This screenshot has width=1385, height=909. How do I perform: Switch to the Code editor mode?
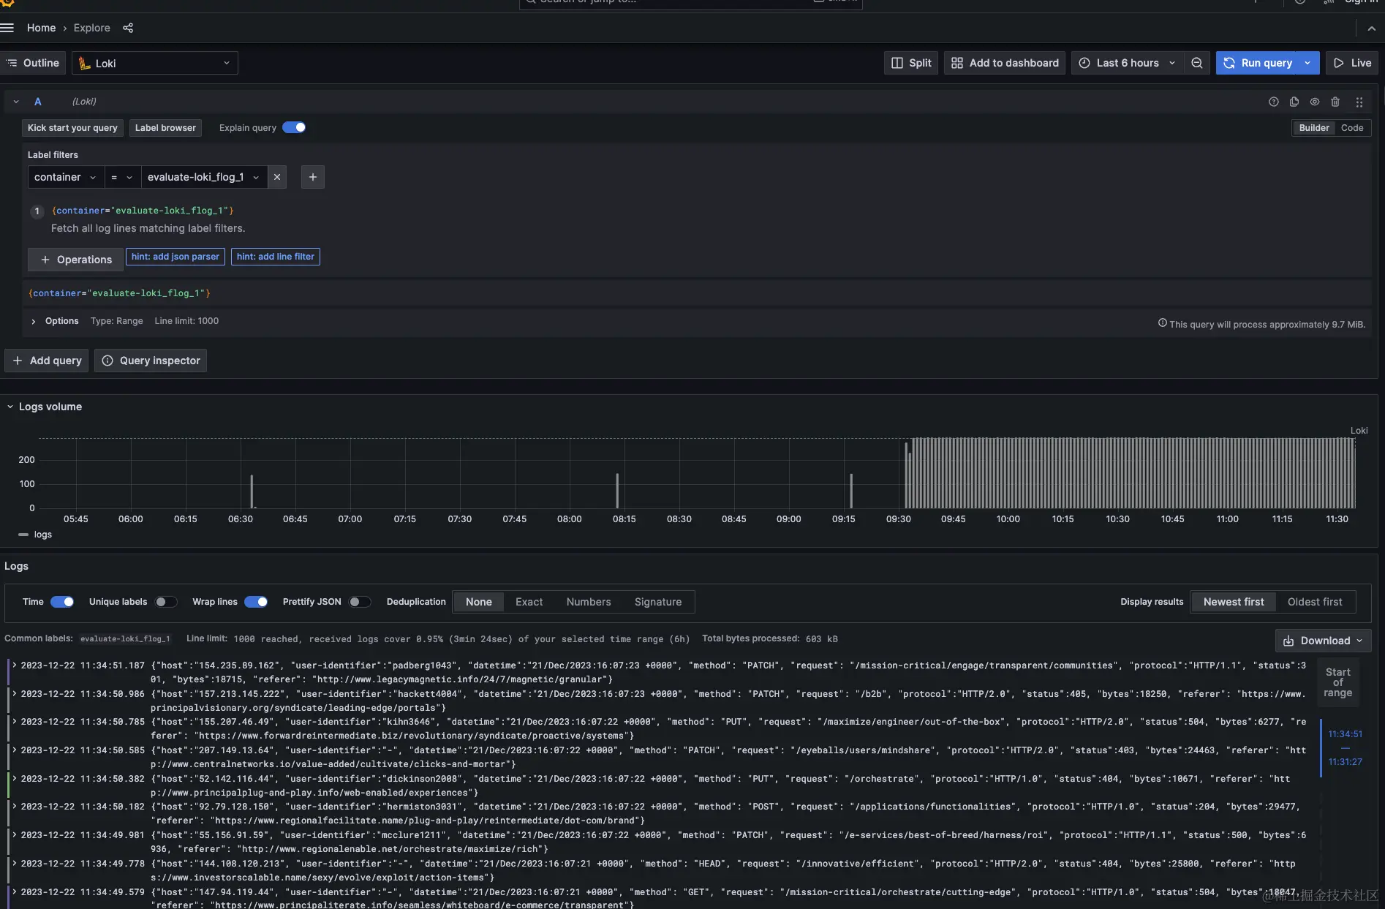coord(1352,128)
